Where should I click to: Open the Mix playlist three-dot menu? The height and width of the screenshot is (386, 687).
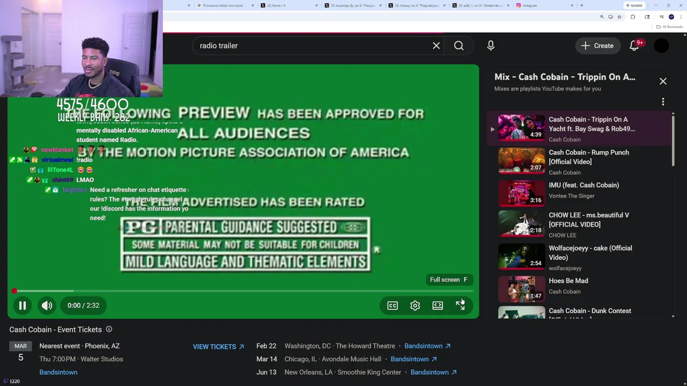(663, 102)
